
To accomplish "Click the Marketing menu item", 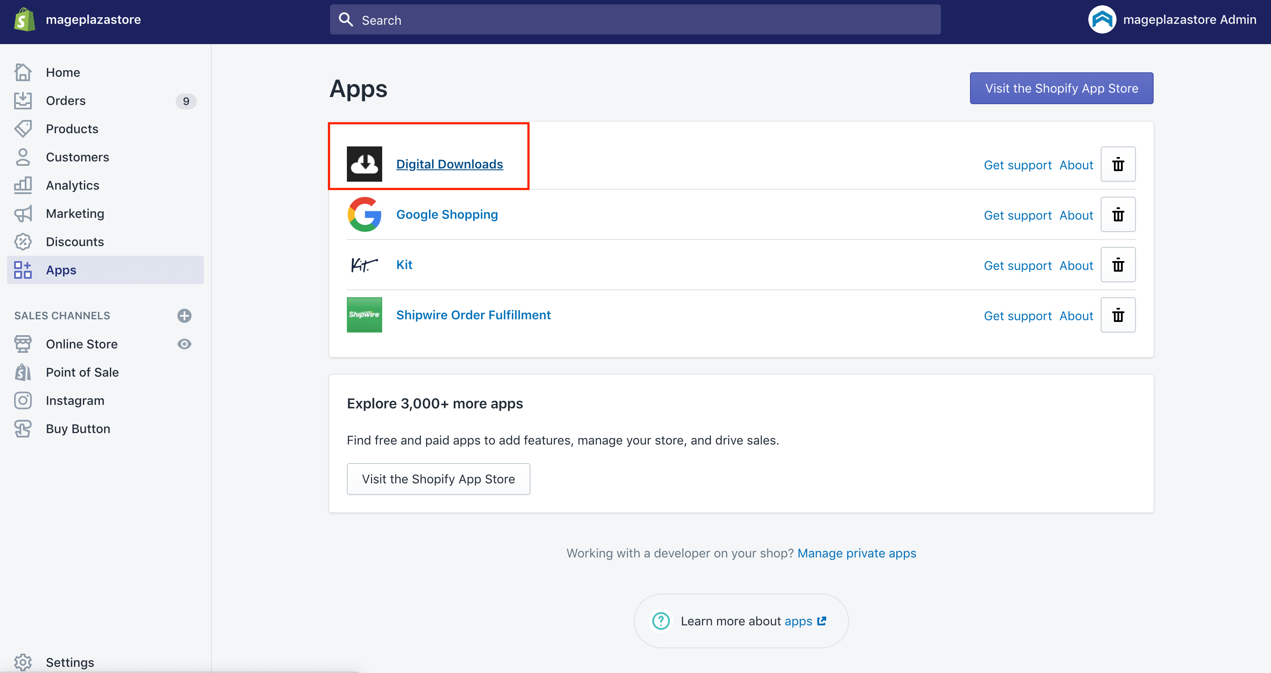I will (75, 213).
